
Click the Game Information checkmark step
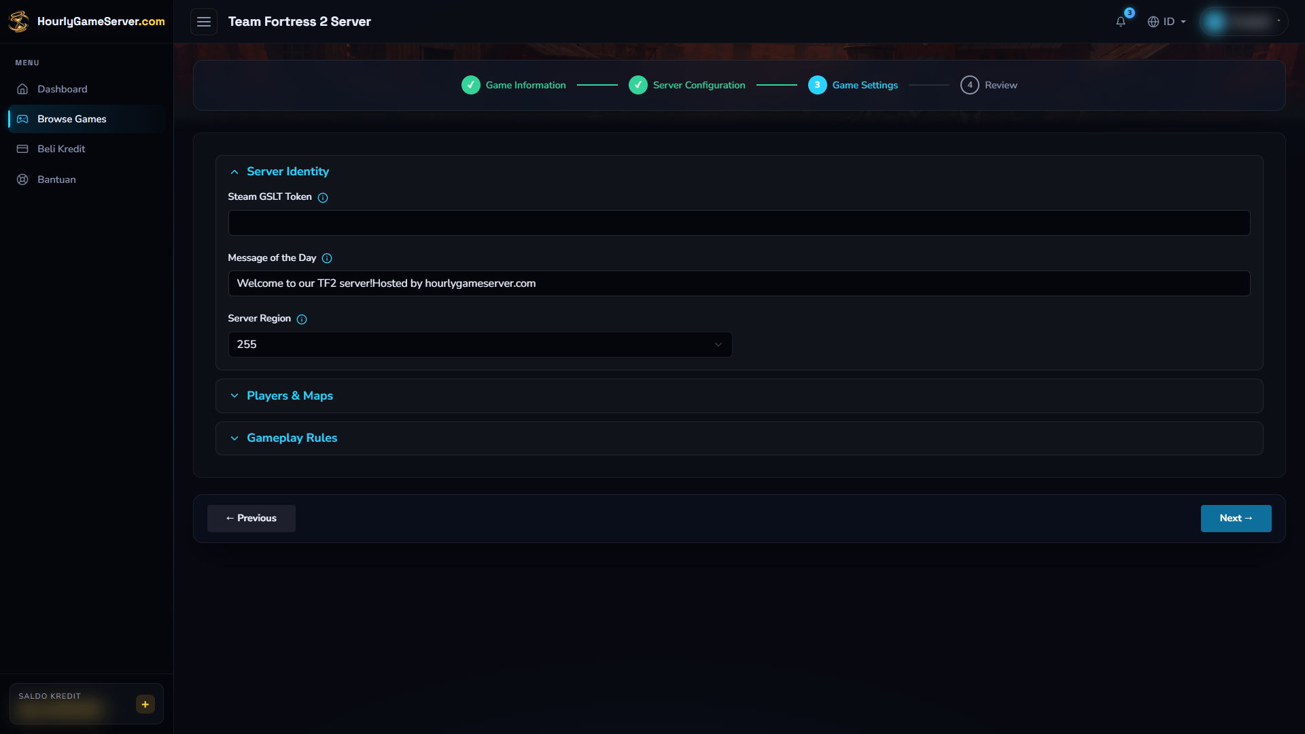pos(471,85)
